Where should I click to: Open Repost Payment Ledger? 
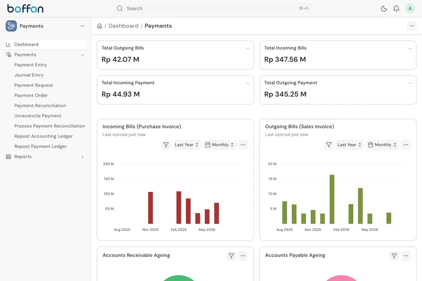pyautogui.click(x=41, y=146)
